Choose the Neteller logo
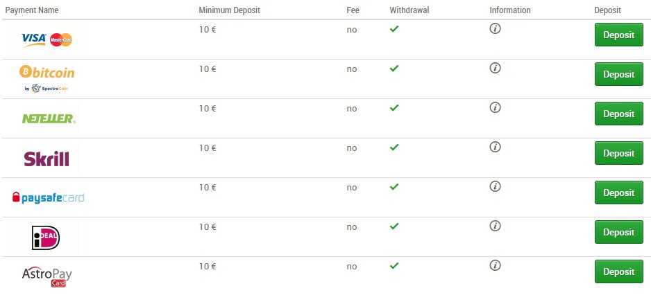 (49, 119)
